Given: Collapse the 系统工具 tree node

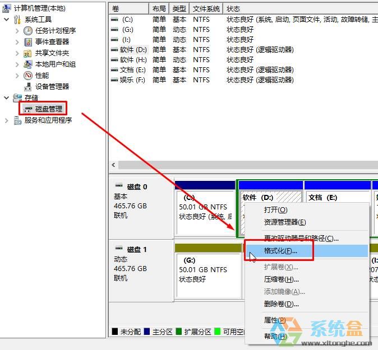Looking at the screenshot, I should click(x=7, y=19).
